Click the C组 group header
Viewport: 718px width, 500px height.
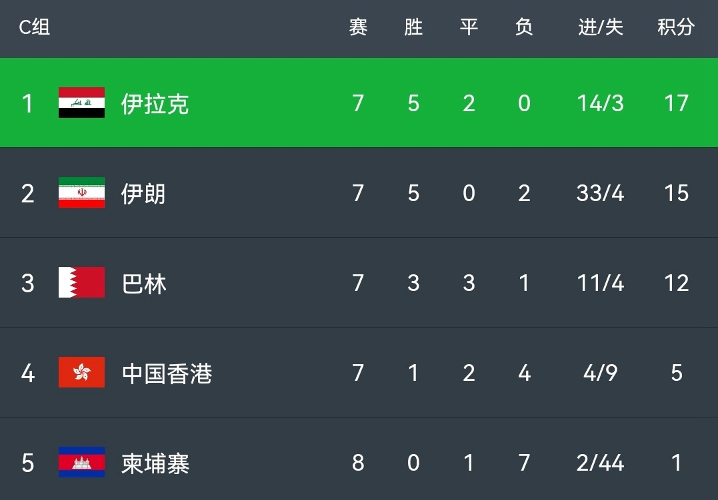coord(34,27)
